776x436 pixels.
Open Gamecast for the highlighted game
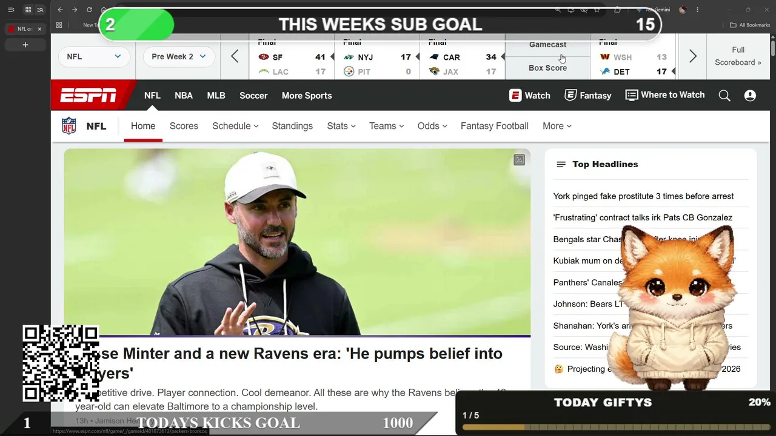point(547,45)
